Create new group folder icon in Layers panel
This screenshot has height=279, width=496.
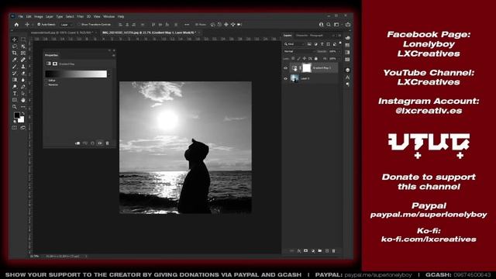click(320, 251)
